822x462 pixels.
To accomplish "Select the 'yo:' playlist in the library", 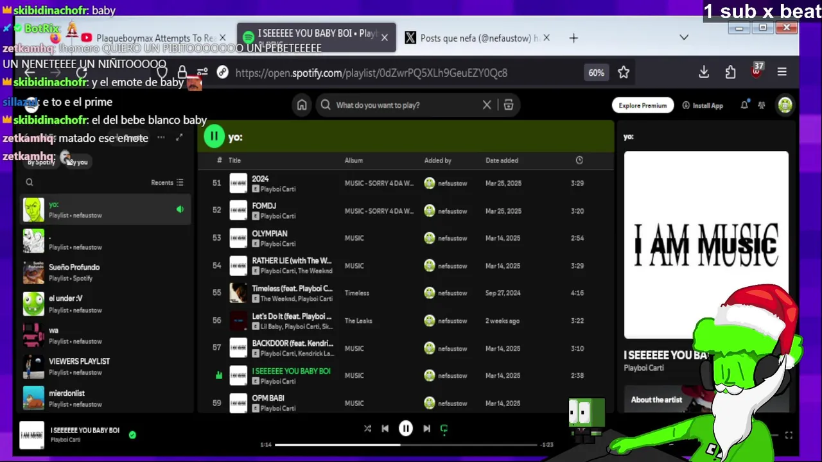I will click(x=106, y=209).
